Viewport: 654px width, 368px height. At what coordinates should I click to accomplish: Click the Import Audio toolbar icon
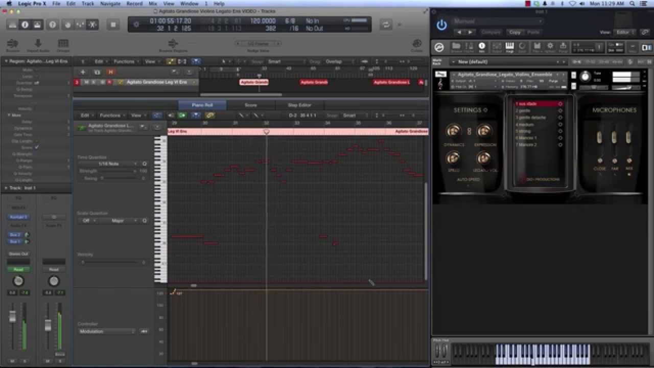38,44
